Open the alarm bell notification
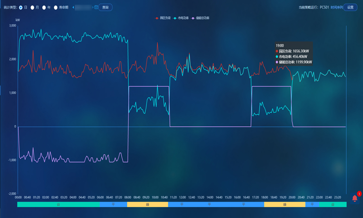 (355, 198)
